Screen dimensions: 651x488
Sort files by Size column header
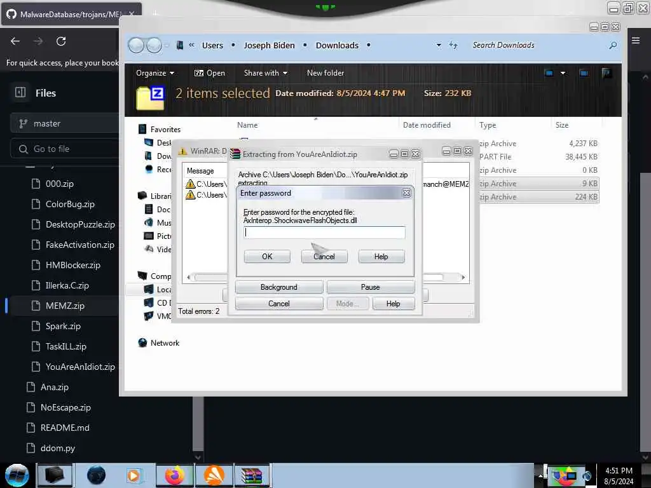point(562,125)
